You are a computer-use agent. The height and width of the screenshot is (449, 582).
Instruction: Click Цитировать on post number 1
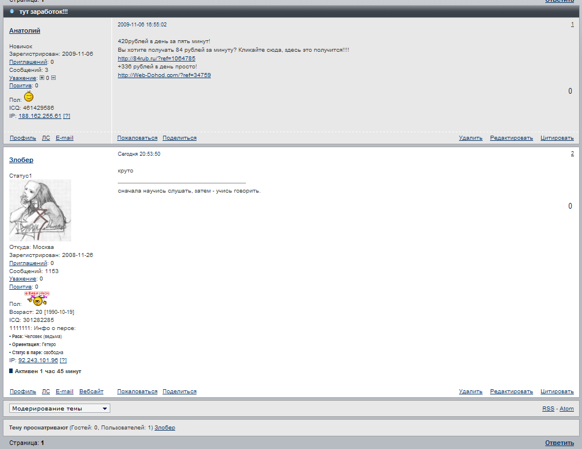[557, 138]
